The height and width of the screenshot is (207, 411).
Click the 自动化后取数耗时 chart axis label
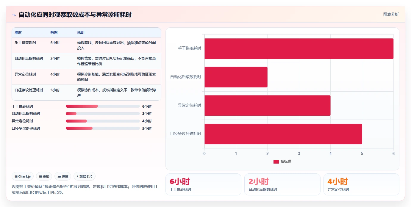coord(186,77)
